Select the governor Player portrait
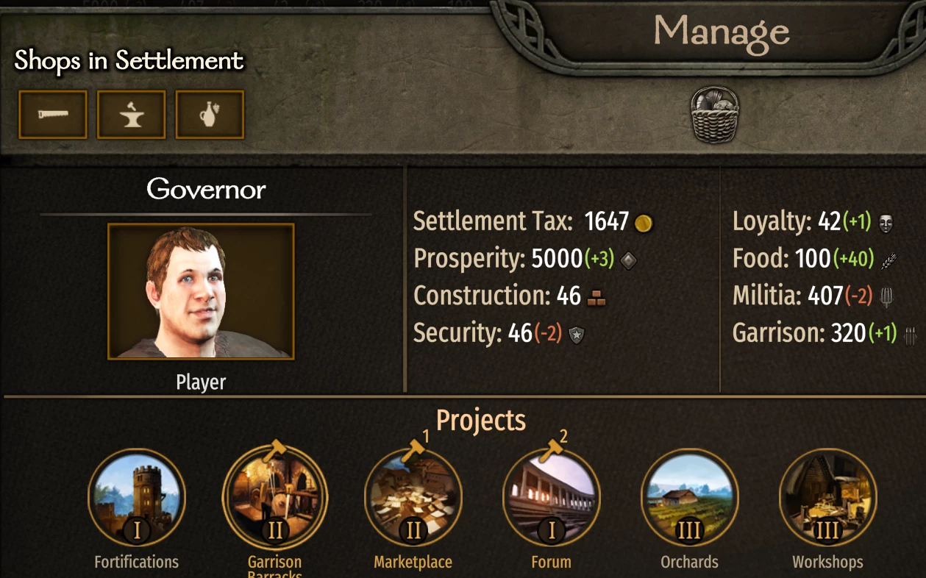926x578 pixels. pos(201,291)
